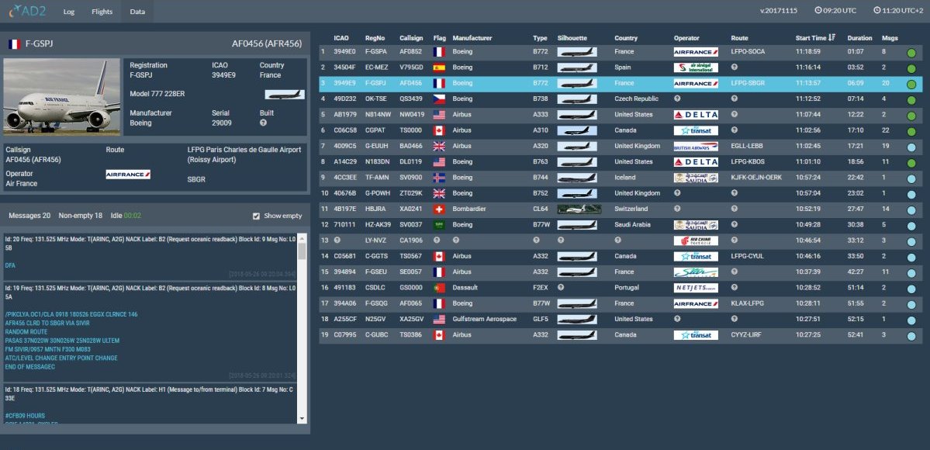This screenshot has height=450, width=930.
Task: Click the Portugal flag in CSDLC row
Action: click(439, 287)
